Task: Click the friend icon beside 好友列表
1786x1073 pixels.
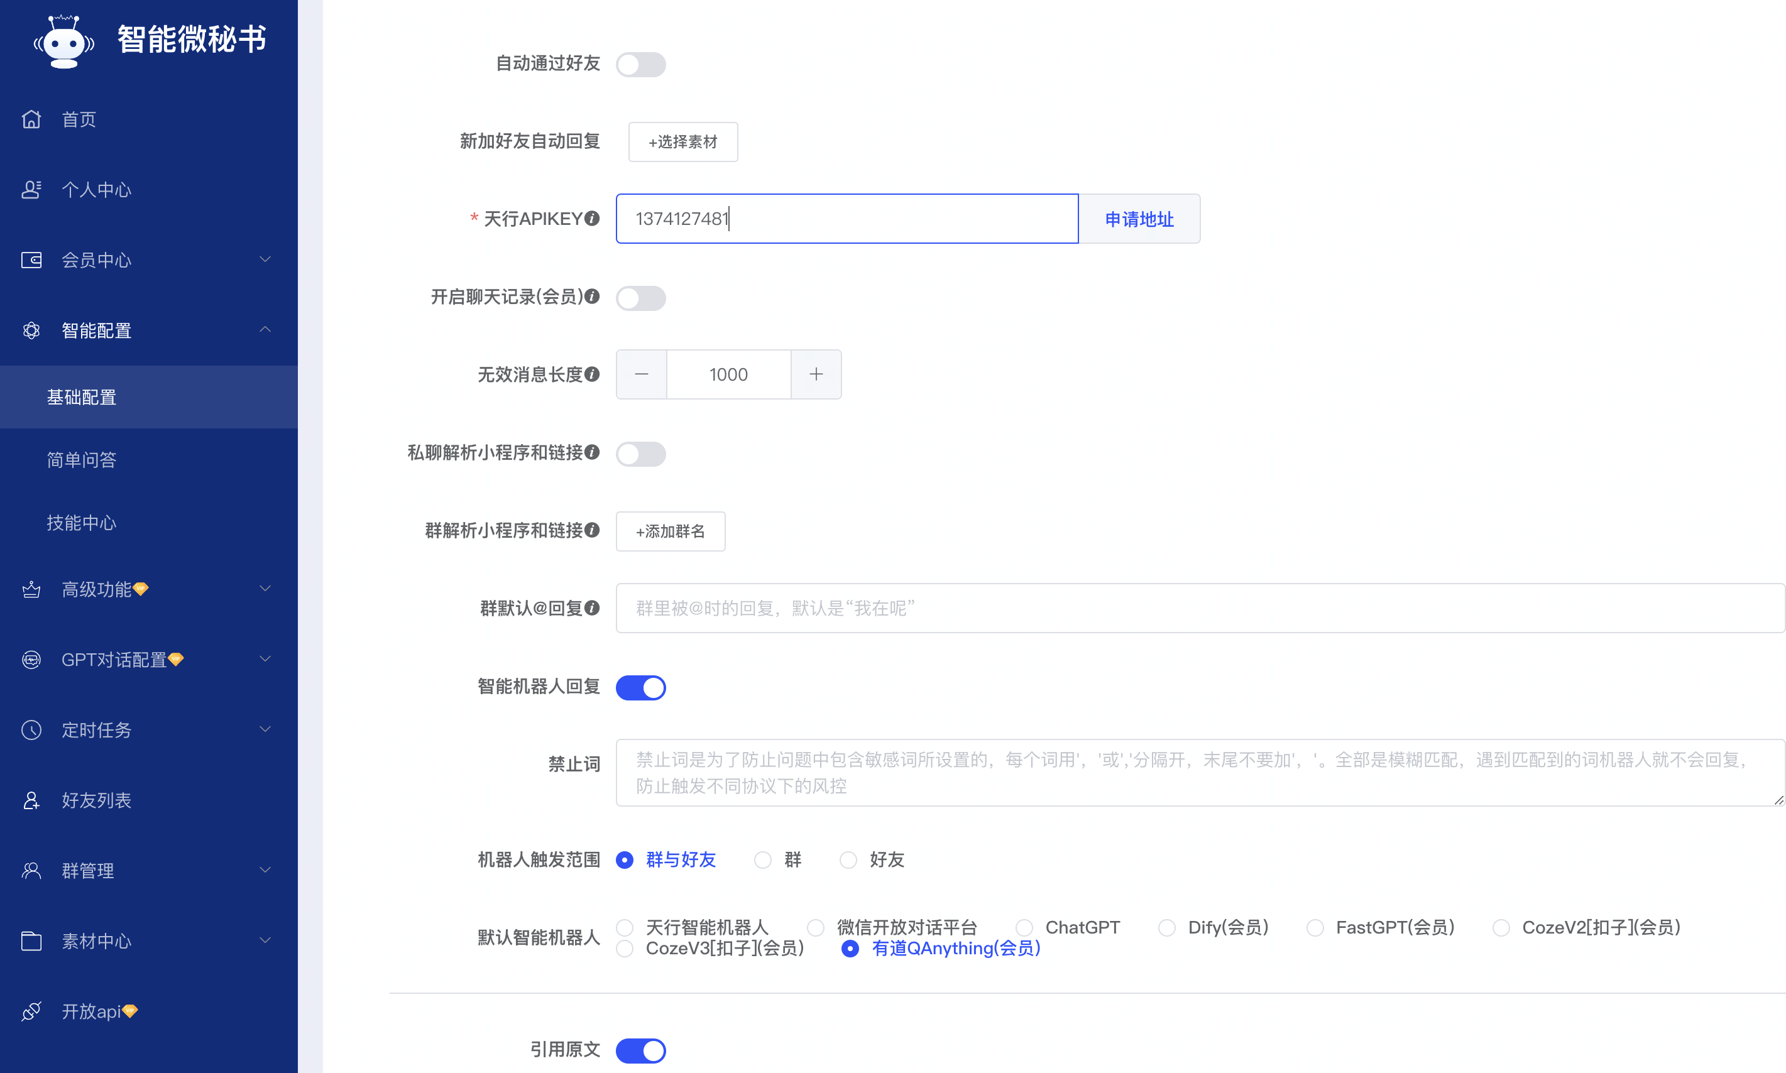Action: coord(31,800)
